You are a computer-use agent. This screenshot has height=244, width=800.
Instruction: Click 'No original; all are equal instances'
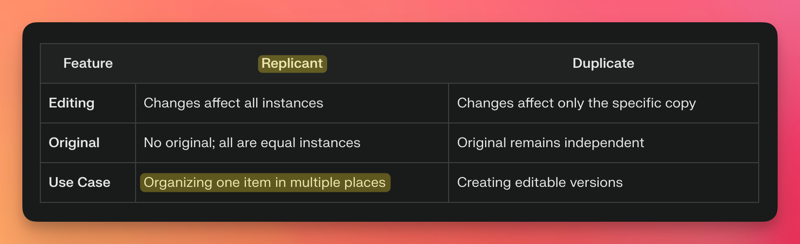pyautogui.click(x=252, y=143)
